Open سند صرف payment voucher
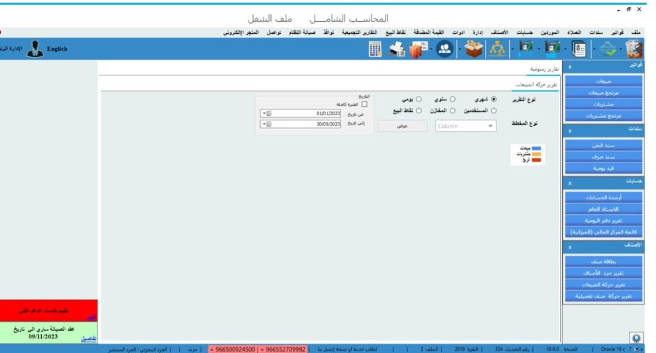This screenshot has height=353, width=656. [603, 157]
